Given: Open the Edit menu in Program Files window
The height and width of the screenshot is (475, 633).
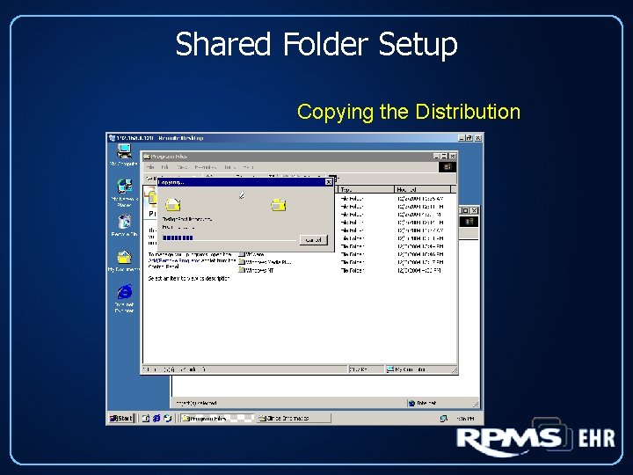Looking at the screenshot, I should click(x=164, y=167).
